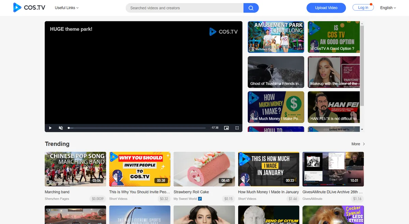Enter fullscreen mode on the video player
Viewport: 409px width, 224px height.
pos(237,128)
